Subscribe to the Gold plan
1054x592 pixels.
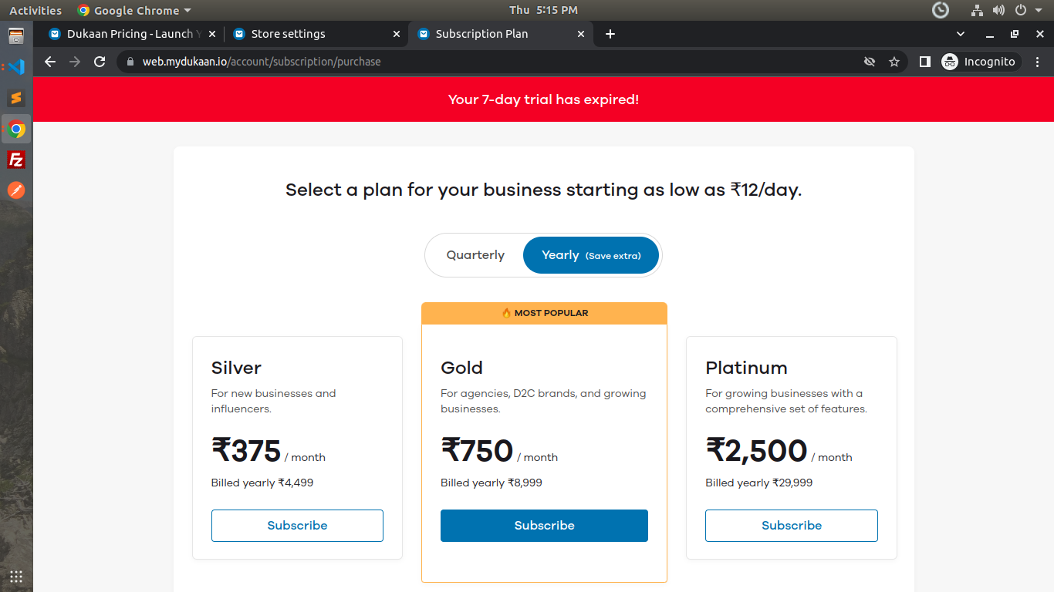click(x=544, y=526)
